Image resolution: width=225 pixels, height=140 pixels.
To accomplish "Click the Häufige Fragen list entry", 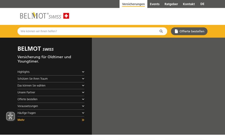I will 51,113.
